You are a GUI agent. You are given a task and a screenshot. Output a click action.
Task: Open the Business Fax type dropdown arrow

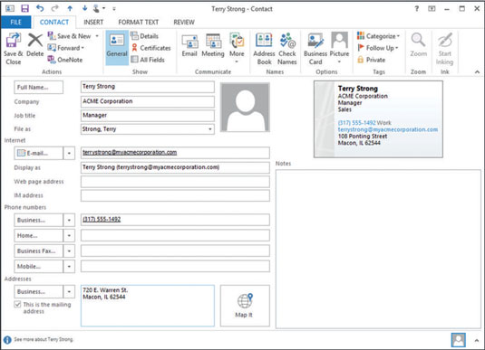(x=69, y=251)
